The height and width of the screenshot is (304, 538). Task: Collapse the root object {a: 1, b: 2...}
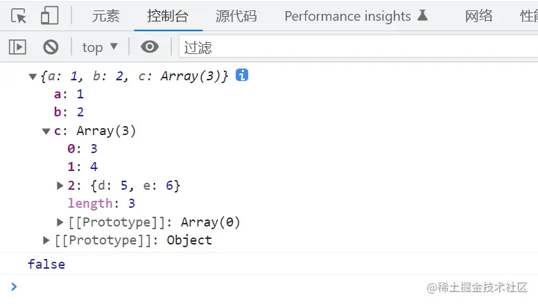tap(33, 77)
